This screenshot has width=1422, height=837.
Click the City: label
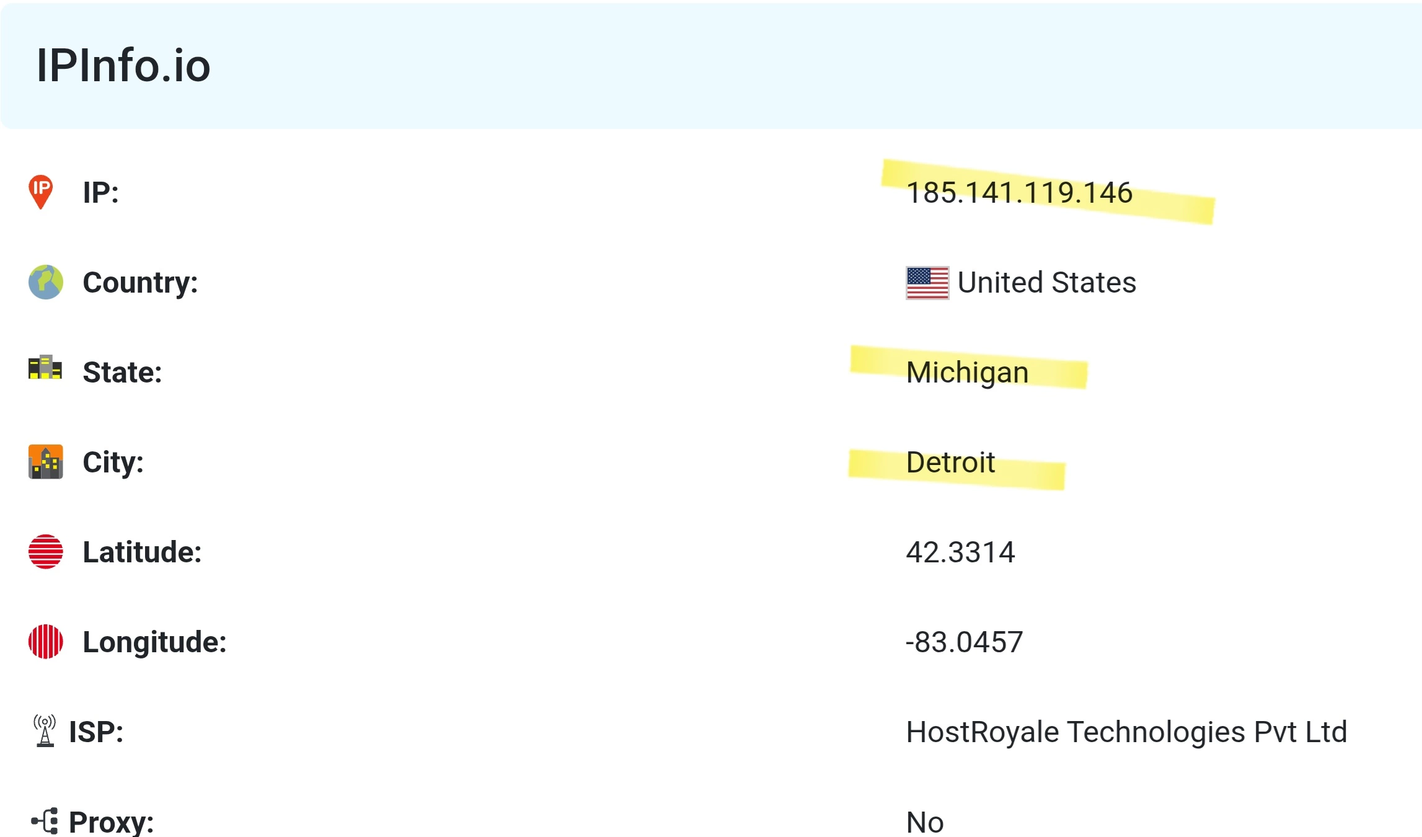coord(113,463)
